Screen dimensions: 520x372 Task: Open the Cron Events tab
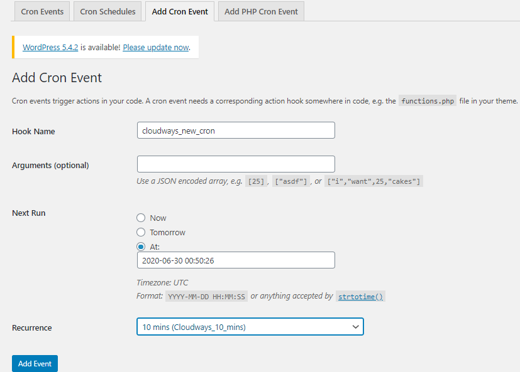(42, 12)
